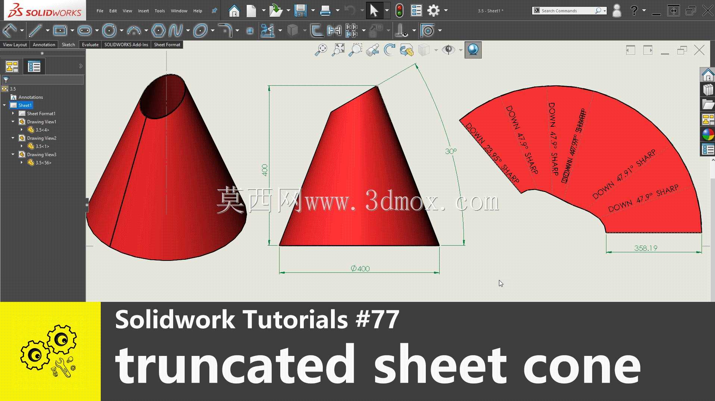Switch to FeatureManager design tree tab
This screenshot has height=401, width=715.
pyautogui.click(x=12, y=67)
